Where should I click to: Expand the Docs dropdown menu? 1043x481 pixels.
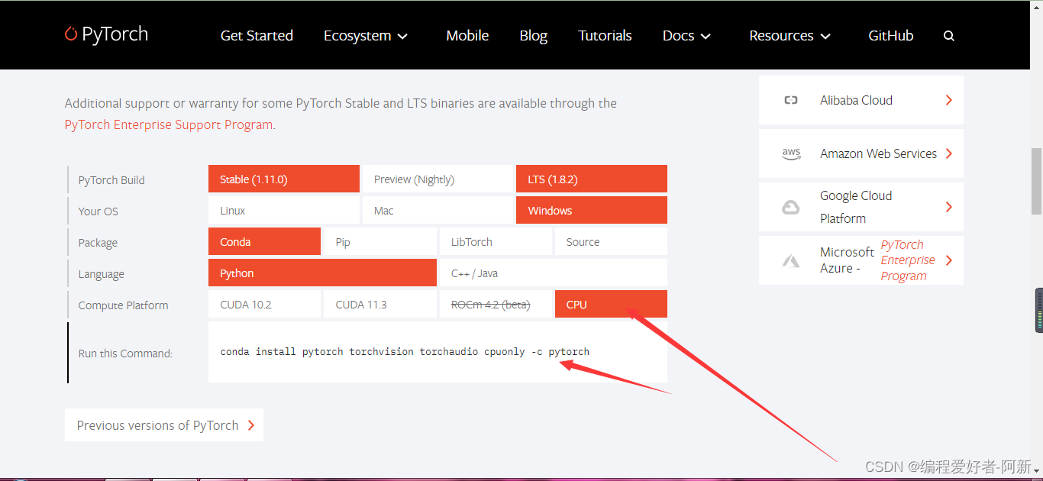(x=686, y=36)
